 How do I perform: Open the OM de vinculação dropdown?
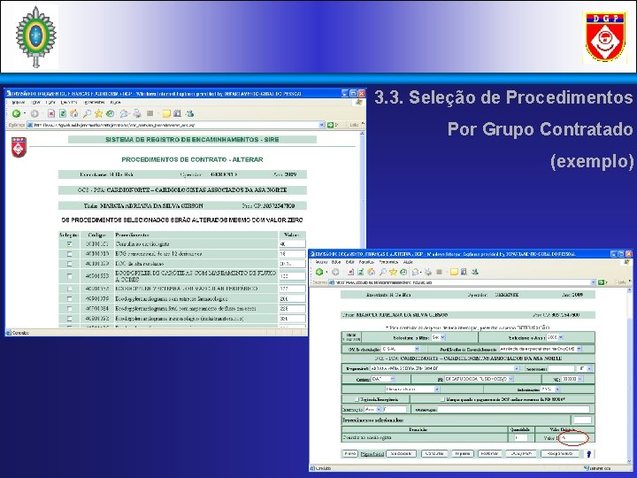click(401, 349)
